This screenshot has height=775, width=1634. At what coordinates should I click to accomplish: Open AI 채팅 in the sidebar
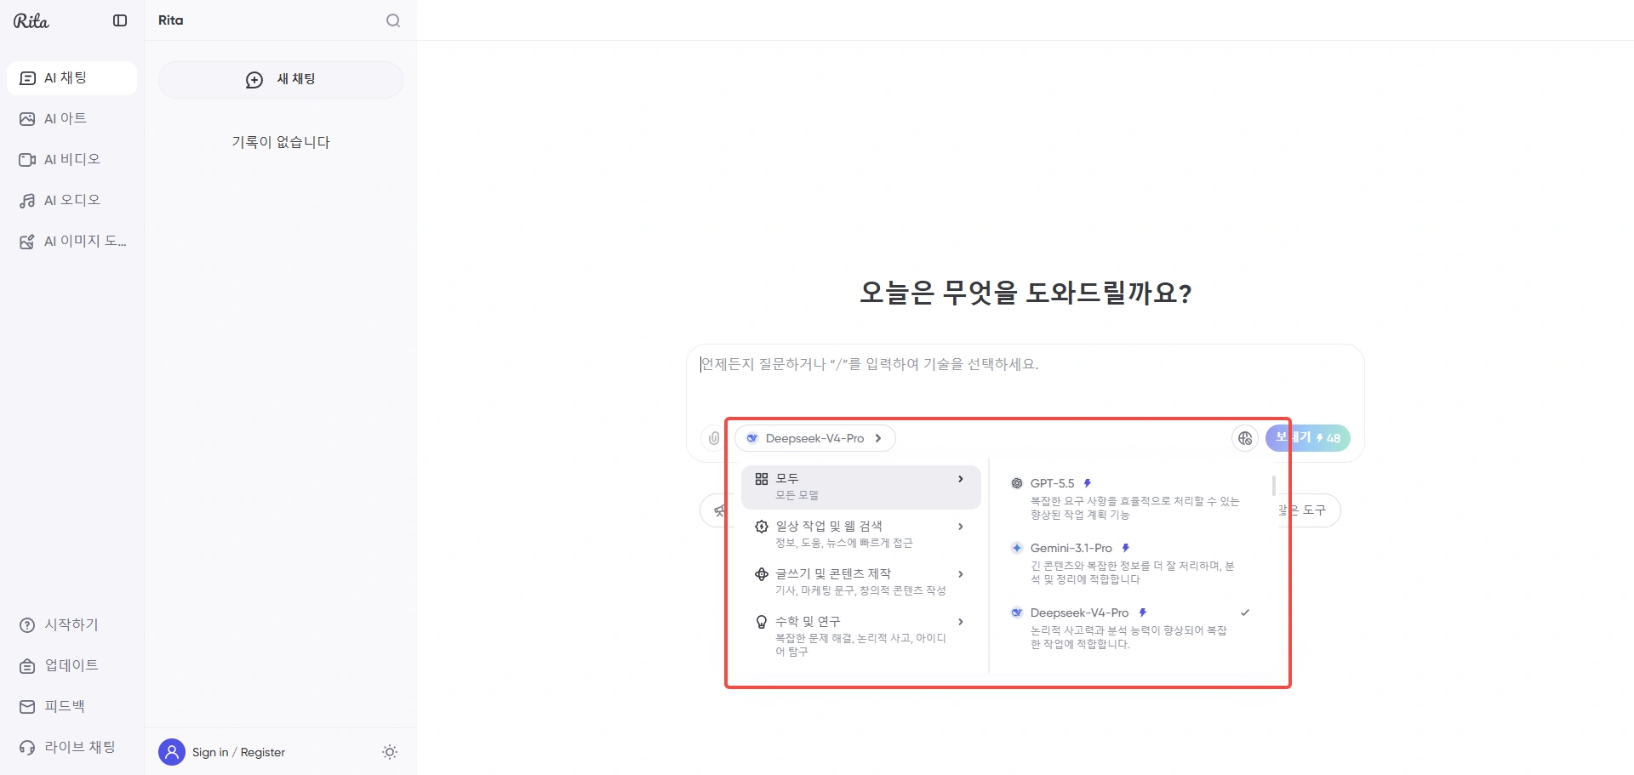click(71, 78)
